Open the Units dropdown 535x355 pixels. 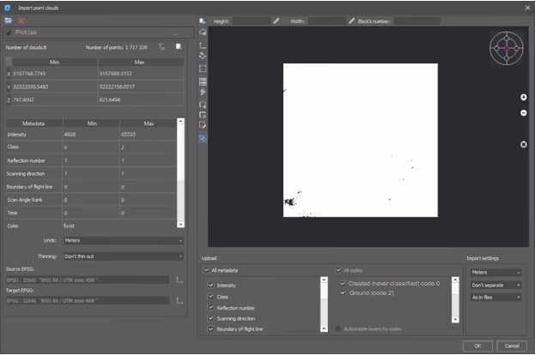click(124, 241)
